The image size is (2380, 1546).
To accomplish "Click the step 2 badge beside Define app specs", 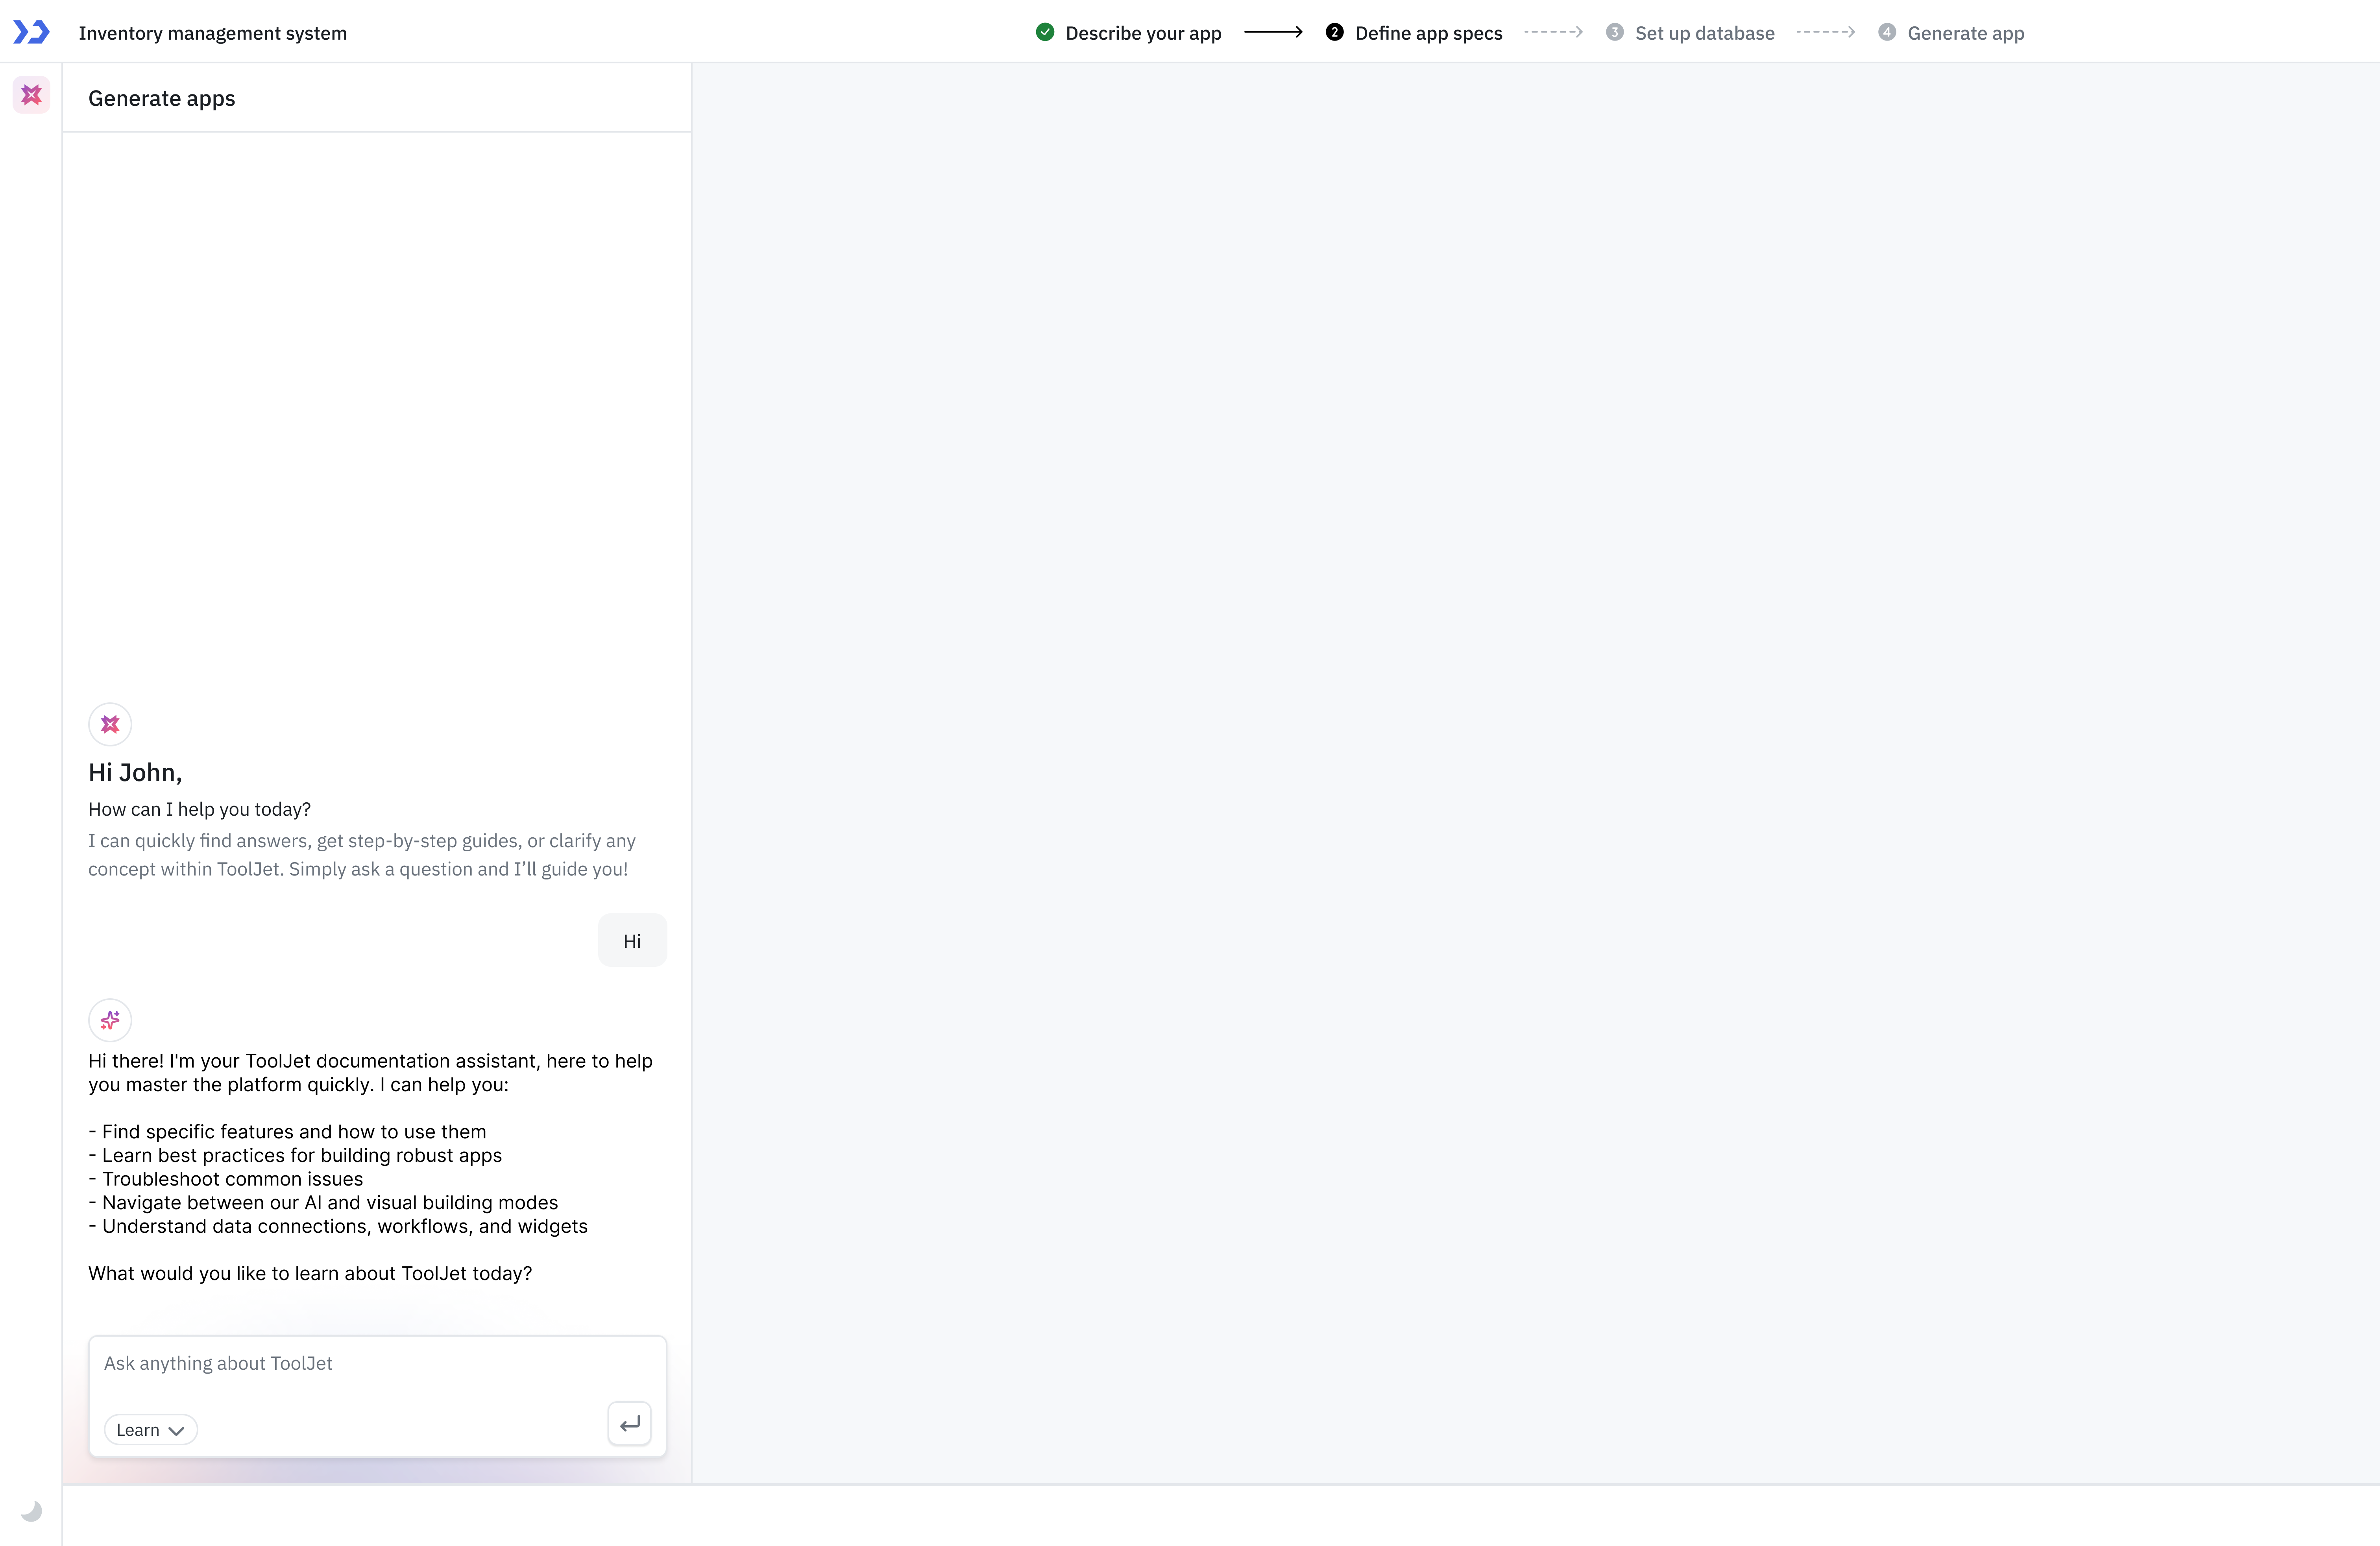I will click(1335, 32).
